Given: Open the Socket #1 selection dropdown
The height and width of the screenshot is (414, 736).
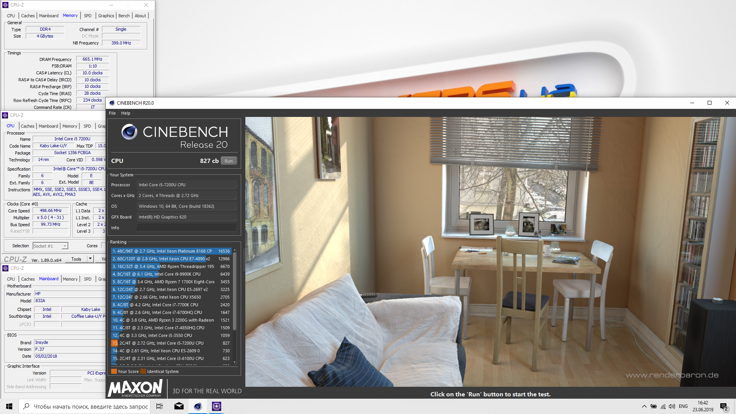Looking at the screenshot, I should 50,246.
